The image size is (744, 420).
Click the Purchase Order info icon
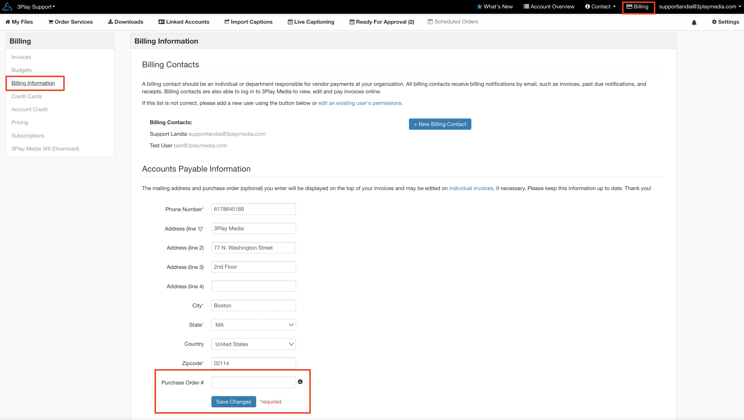tap(300, 382)
